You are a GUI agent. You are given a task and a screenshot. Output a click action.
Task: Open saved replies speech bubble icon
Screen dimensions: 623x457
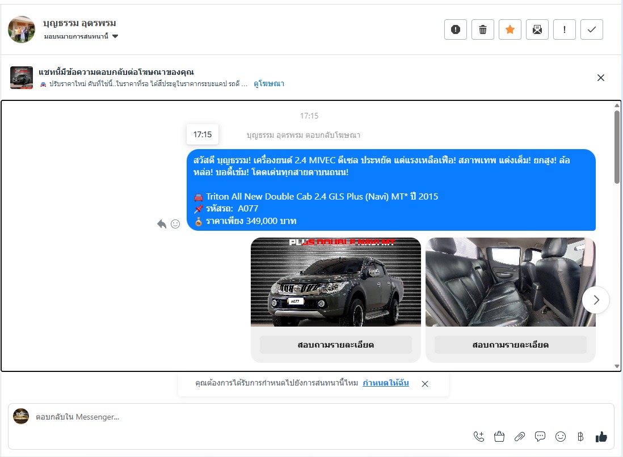540,437
